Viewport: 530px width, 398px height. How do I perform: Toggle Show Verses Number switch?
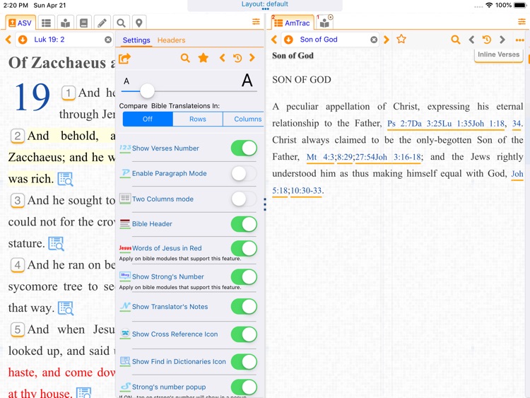[x=244, y=148]
